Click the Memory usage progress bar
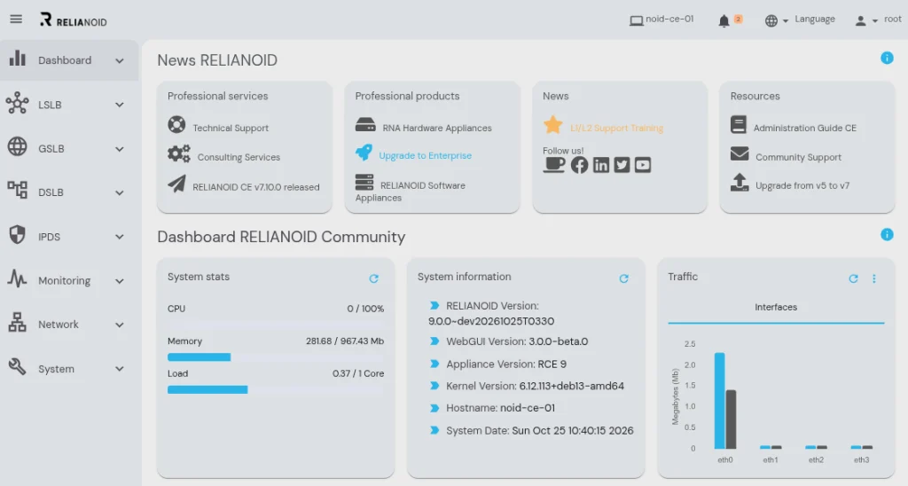908x486 pixels. [x=276, y=357]
